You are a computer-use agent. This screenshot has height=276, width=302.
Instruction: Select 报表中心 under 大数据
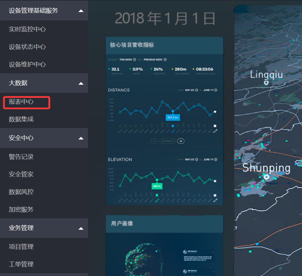[x=21, y=102]
